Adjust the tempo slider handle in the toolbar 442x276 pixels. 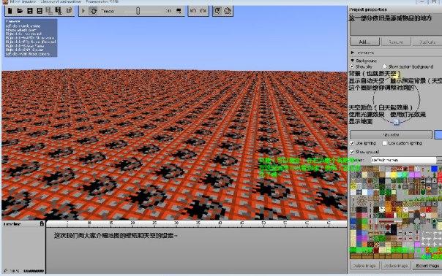[138, 11]
